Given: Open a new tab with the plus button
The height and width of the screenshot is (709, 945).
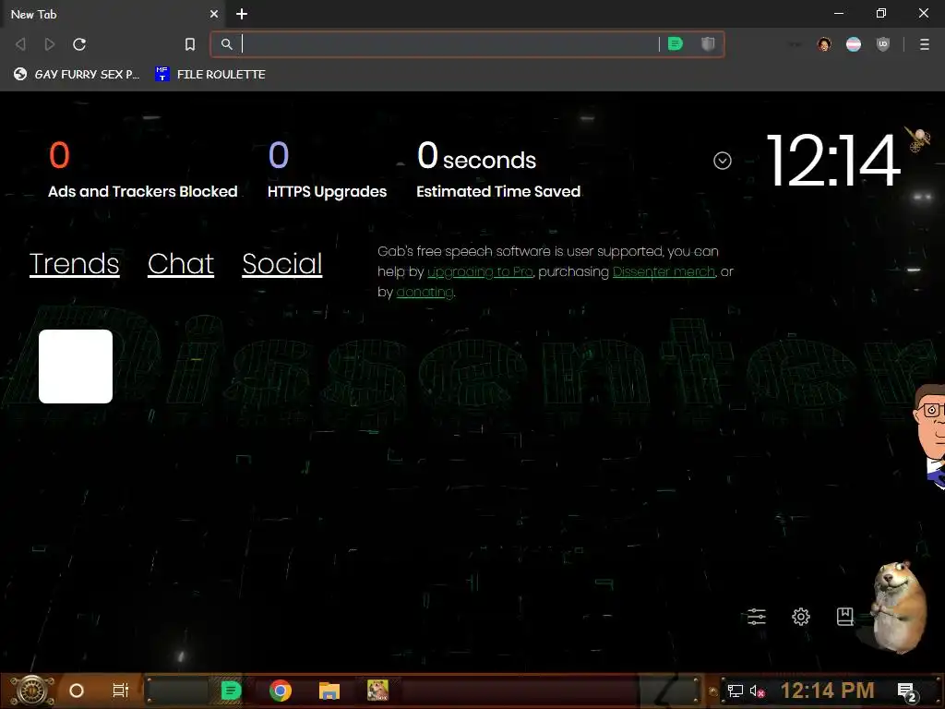Looking at the screenshot, I should click(242, 14).
